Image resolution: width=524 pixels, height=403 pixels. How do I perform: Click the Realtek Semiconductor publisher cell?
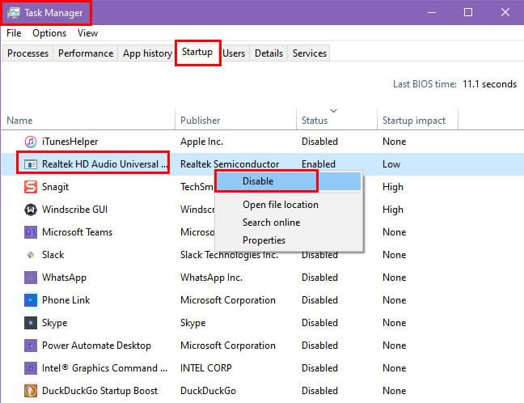[230, 164]
